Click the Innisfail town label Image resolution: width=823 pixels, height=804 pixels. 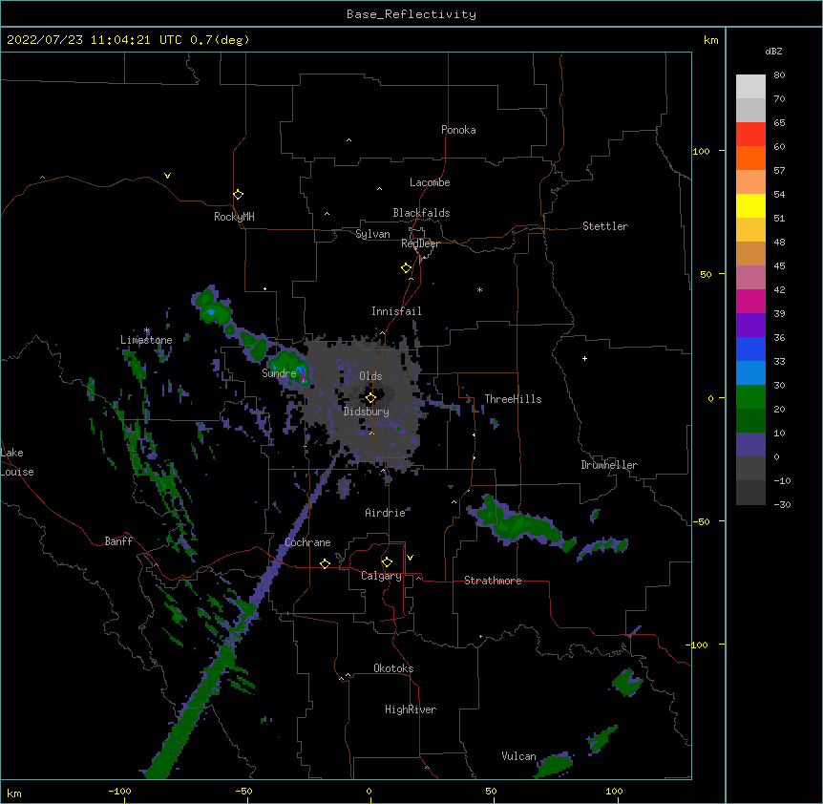[396, 311]
